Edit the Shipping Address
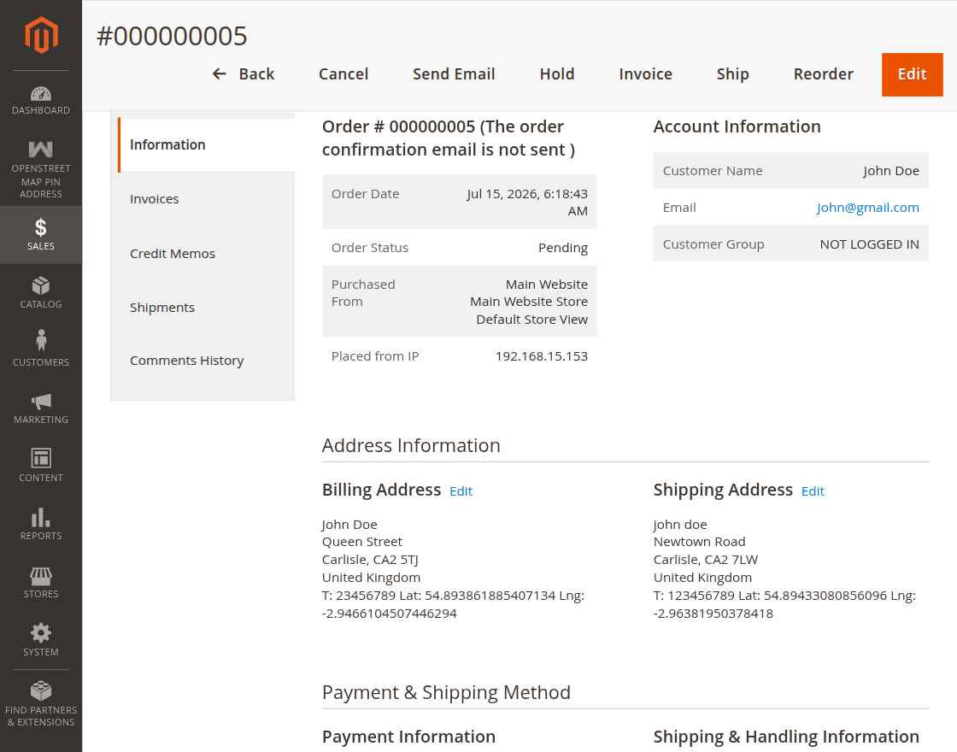 pos(813,491)
